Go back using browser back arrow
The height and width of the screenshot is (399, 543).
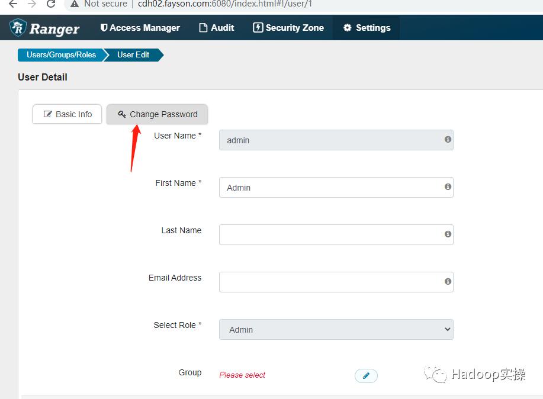click(x=13, y=4)
